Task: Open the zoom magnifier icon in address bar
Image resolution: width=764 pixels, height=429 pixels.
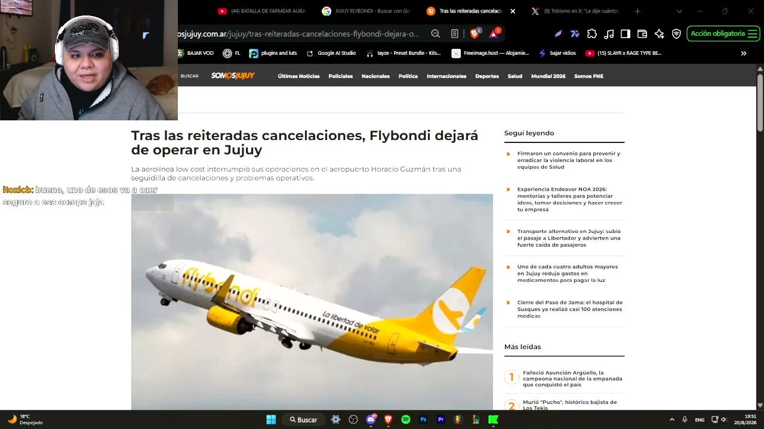Action: (436, 34)
